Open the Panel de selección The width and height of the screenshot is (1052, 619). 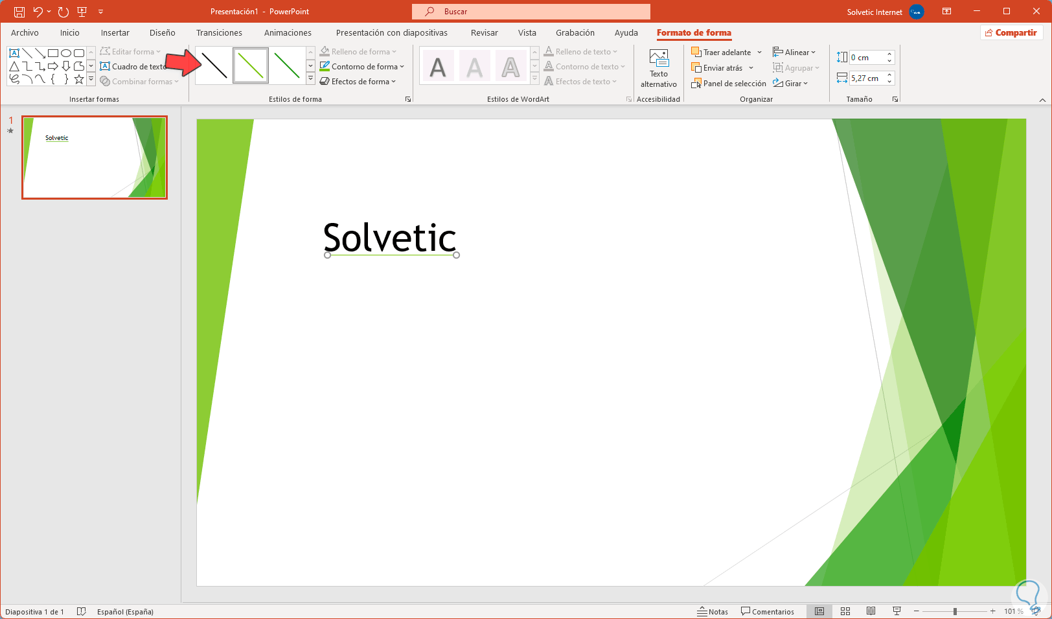[729, 83]
